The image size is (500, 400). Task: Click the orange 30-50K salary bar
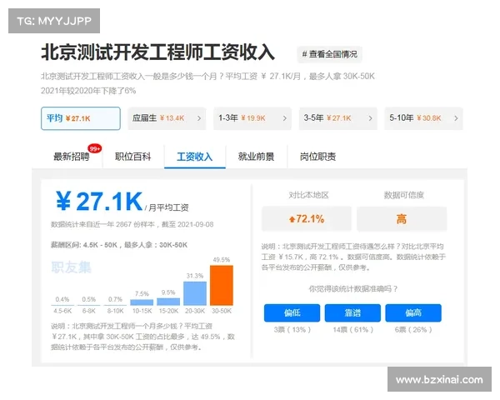(222, 285)
